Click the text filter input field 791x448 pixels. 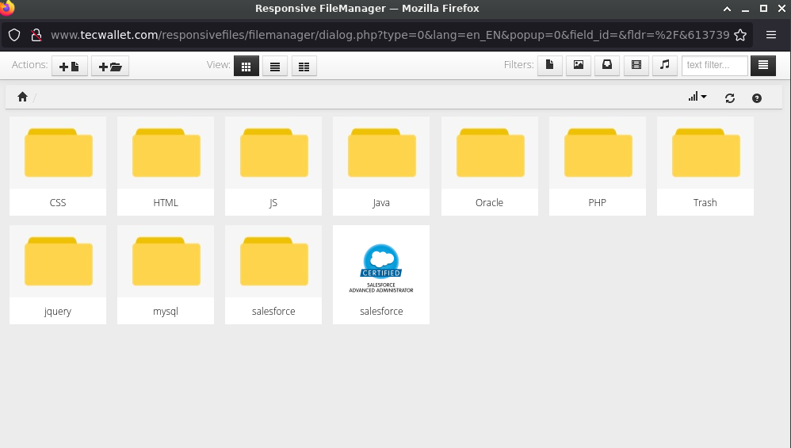(x=714, y=66)
